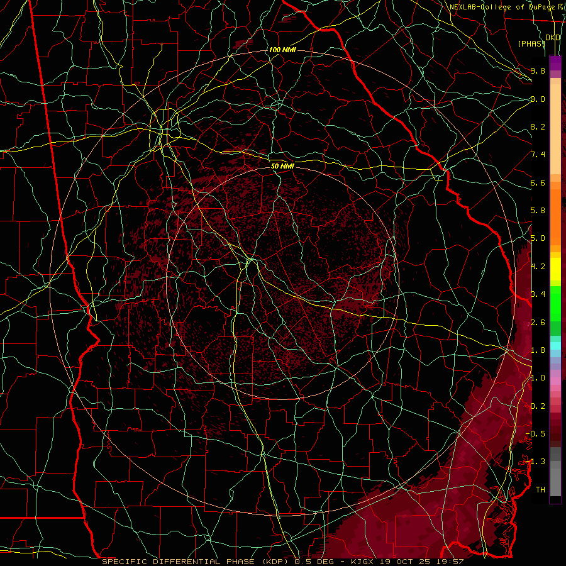Click the 7.4 scale value
566x566 pixels.
(x=538, y=155)
